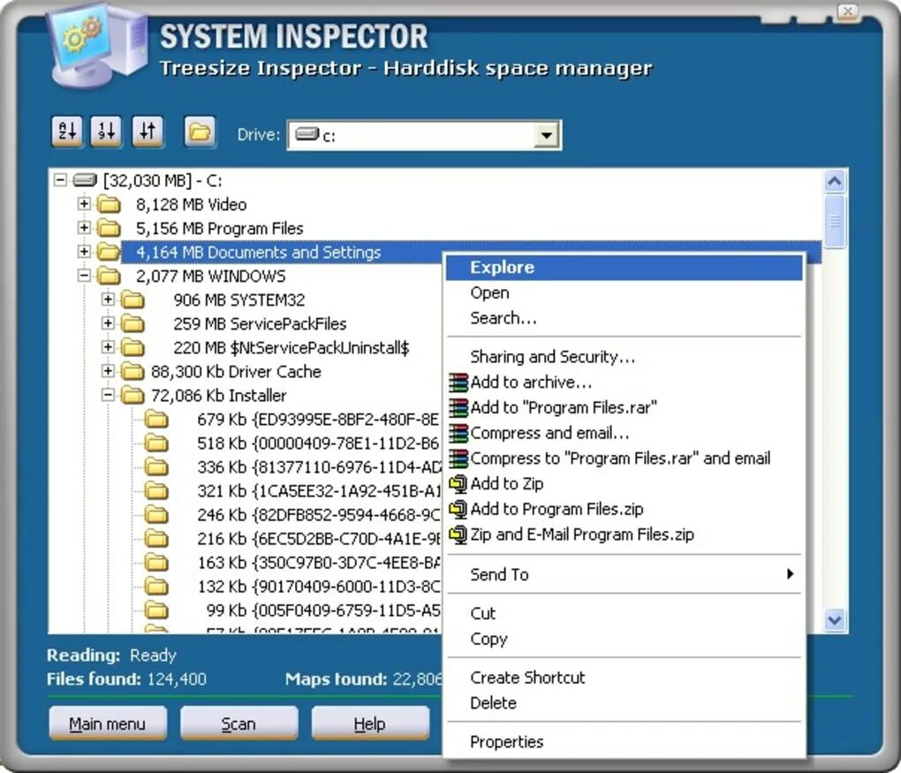Choose Add to Zip menu entry
Image resolution: width=901 pixels, height=773 pixels.
[624, 483]
